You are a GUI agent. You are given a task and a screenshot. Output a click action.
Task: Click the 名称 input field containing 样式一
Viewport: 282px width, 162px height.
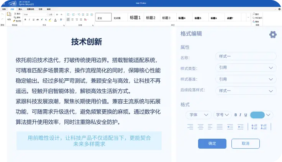246,56
